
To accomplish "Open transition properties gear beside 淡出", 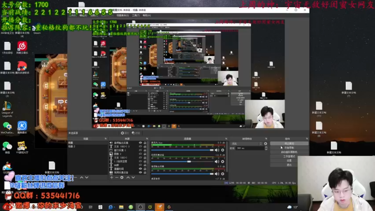I will [x=265, y=143].
